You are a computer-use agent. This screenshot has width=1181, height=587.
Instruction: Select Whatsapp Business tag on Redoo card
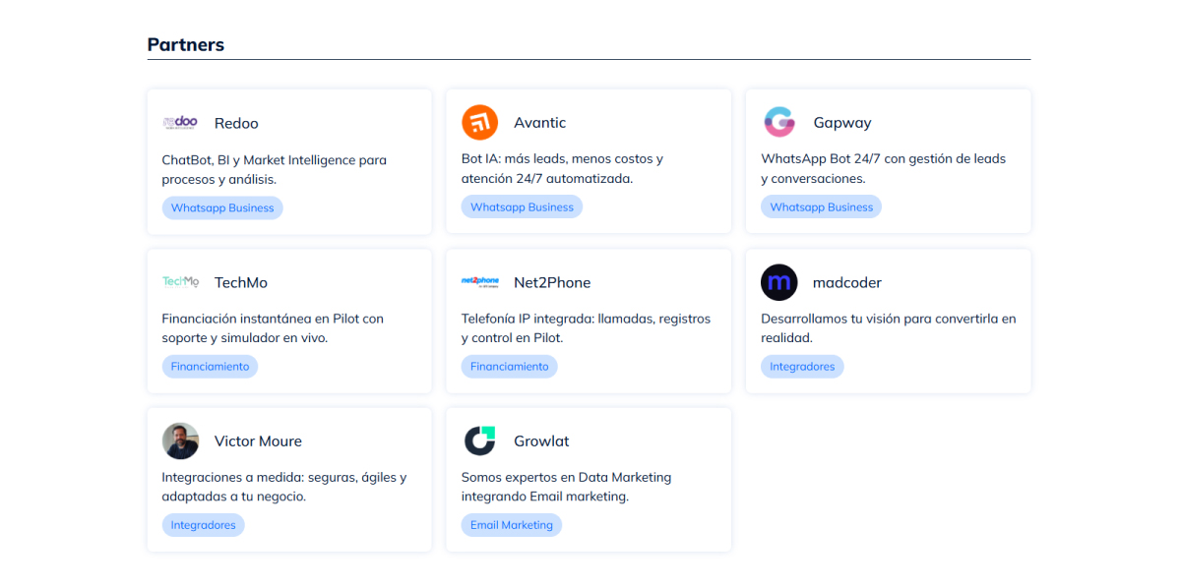coord(222,208)
